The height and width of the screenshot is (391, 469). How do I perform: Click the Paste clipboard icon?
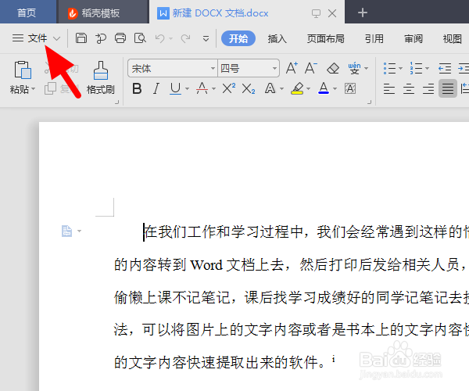(23, 70)
